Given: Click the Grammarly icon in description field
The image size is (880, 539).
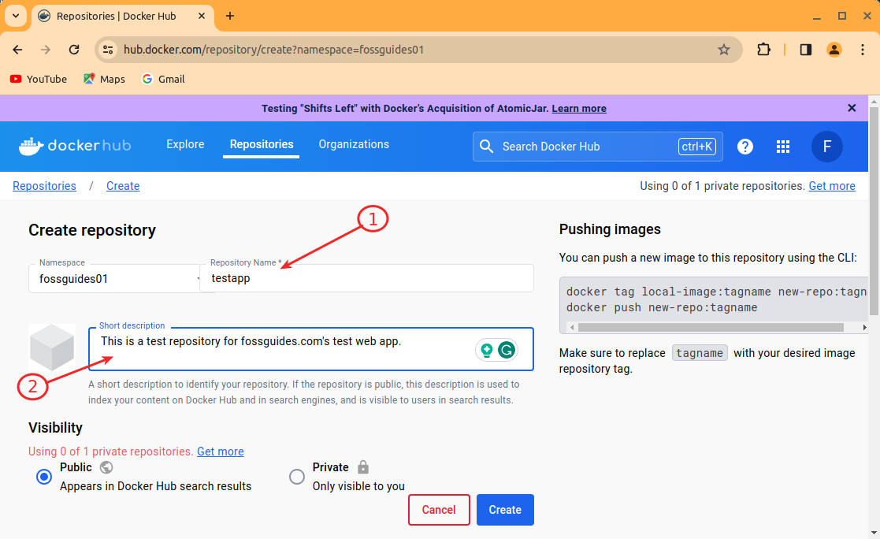Looking at the screenshot, I should pyautogui.click(x=507, y=350).
